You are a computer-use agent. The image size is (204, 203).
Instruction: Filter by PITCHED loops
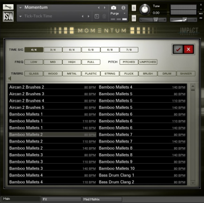129,62
